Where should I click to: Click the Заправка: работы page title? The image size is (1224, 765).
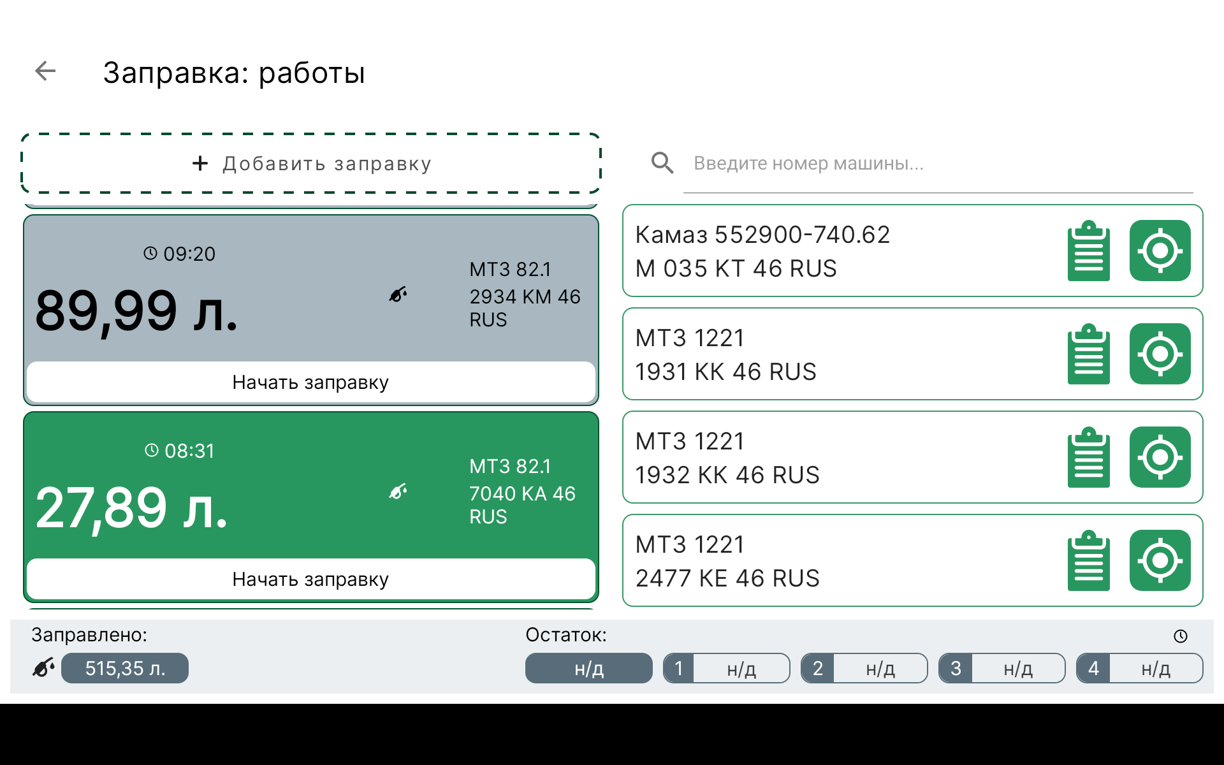[234, 73]
